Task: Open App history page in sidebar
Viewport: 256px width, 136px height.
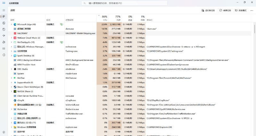Action: pyautogui.click(x=4, y=29)
